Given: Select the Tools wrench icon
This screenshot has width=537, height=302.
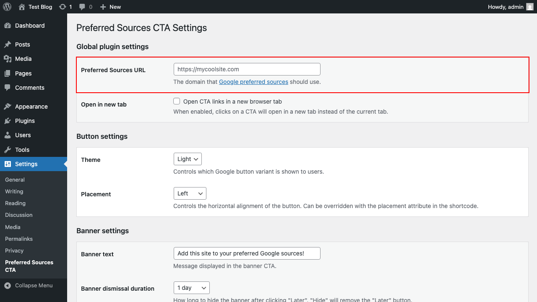Looking at the screenshot, I should pos(9,149).
